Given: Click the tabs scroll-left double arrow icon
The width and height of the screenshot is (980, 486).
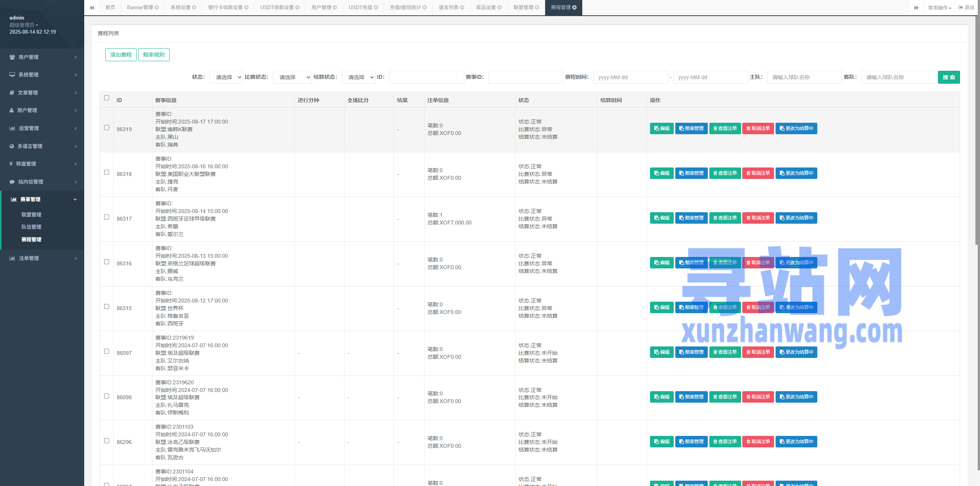Looking at the screenshot, I should (x=92, y=8).
